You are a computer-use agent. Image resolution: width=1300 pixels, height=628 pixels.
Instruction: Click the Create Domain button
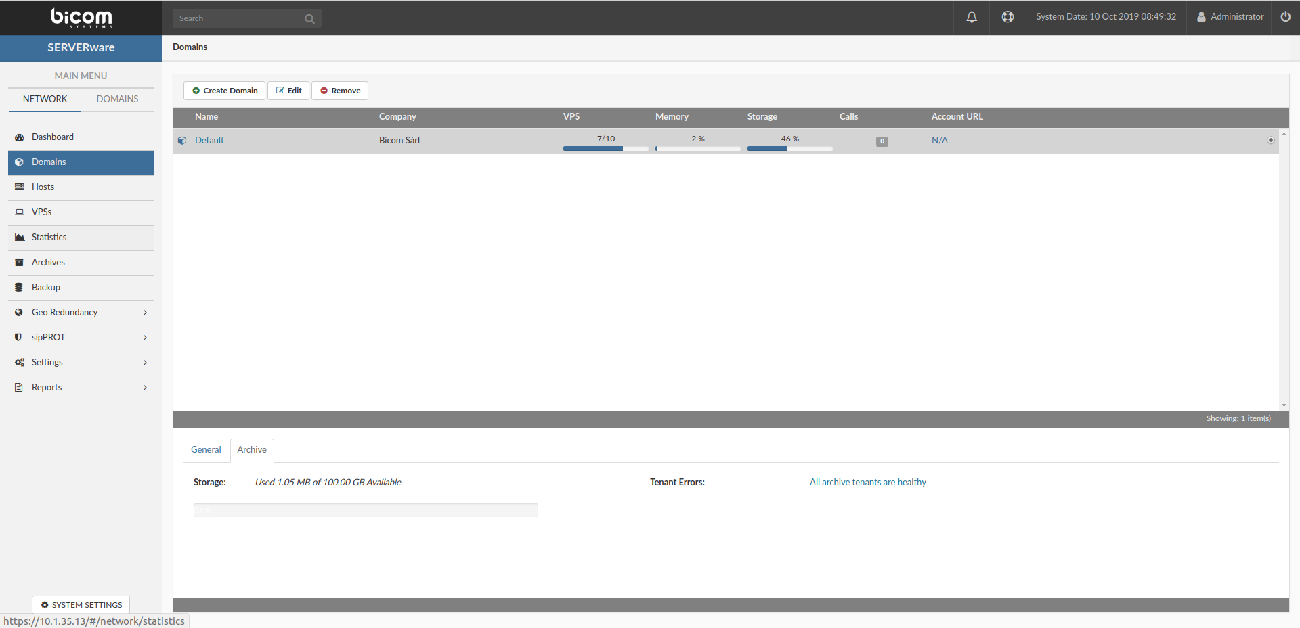coord(224,91)
